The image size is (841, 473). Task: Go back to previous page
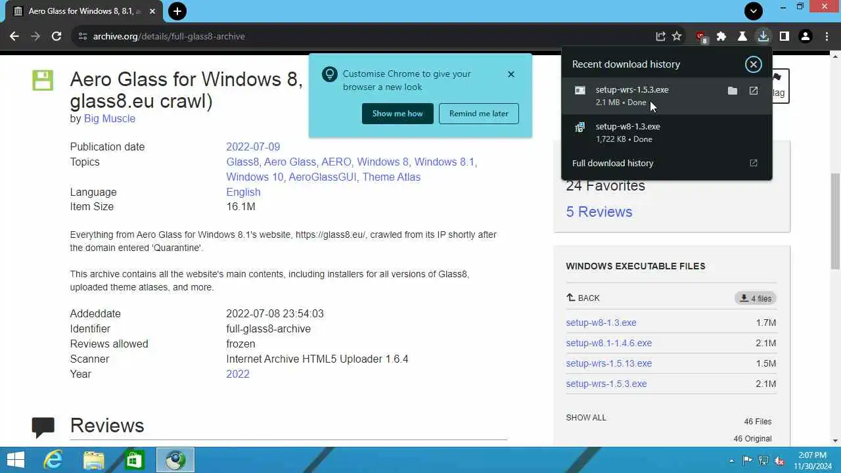[x=14, y=36]
